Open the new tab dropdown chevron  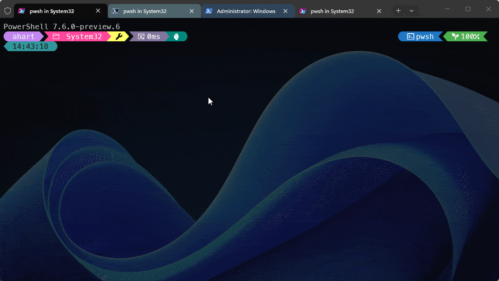[412, 10]
